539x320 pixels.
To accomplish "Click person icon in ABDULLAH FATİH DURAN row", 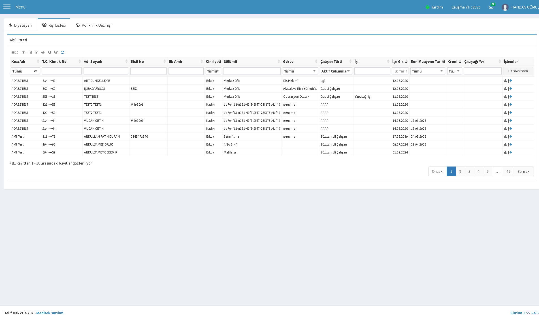I will click(x=505, y=136).
